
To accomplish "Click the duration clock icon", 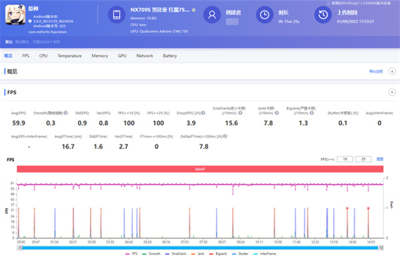I will [265, 15].
